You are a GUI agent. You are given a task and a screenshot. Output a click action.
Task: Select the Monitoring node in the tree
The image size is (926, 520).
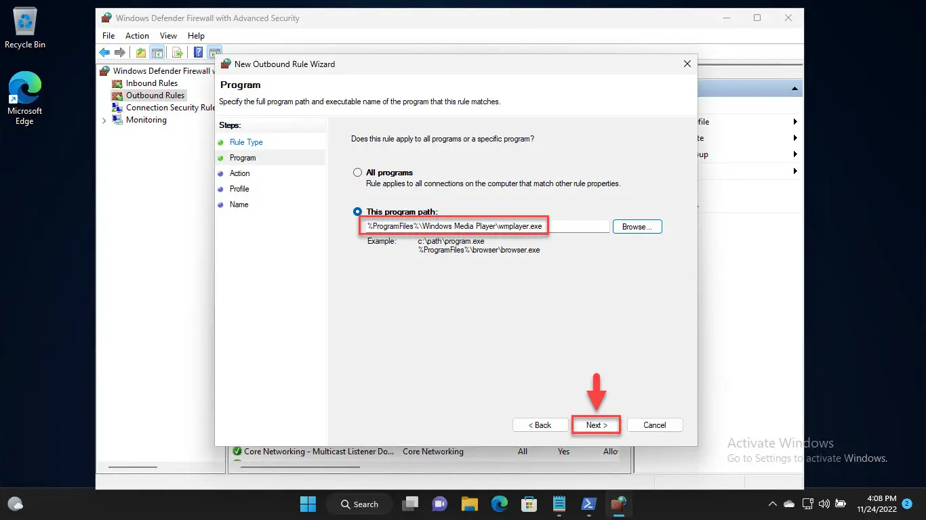point(146,120)
